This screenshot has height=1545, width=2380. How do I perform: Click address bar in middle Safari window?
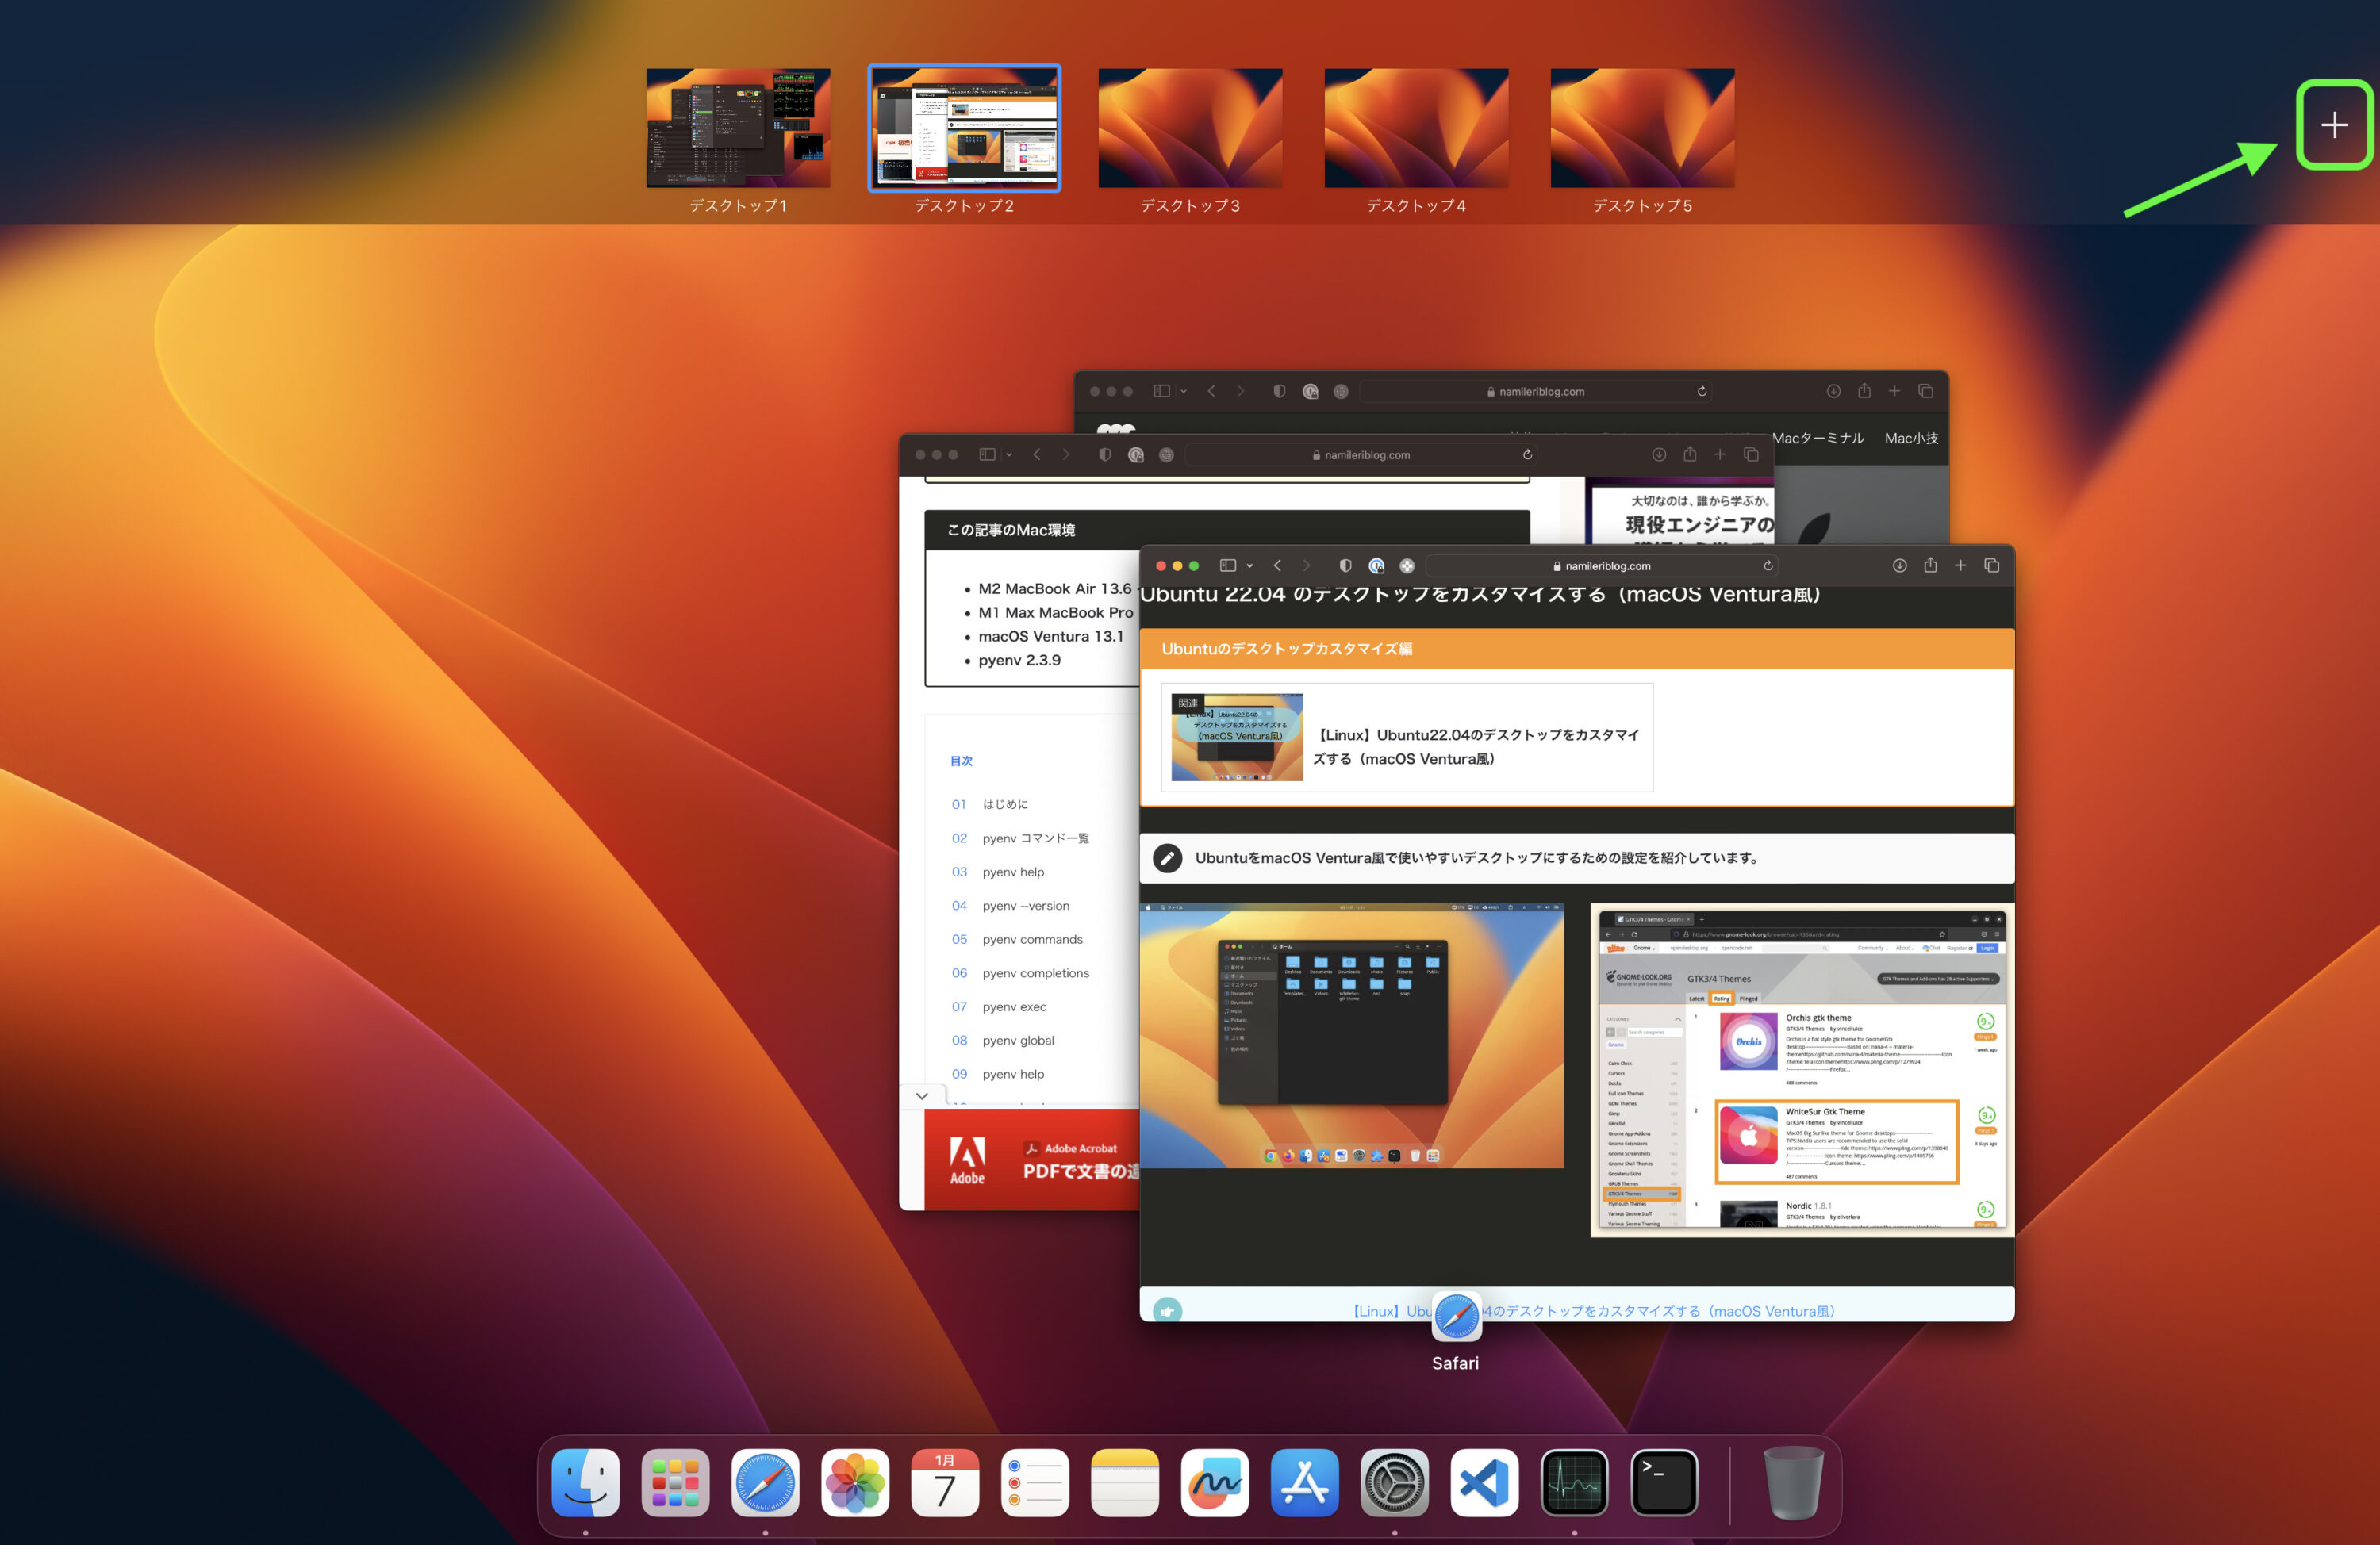coord(1360,455)
